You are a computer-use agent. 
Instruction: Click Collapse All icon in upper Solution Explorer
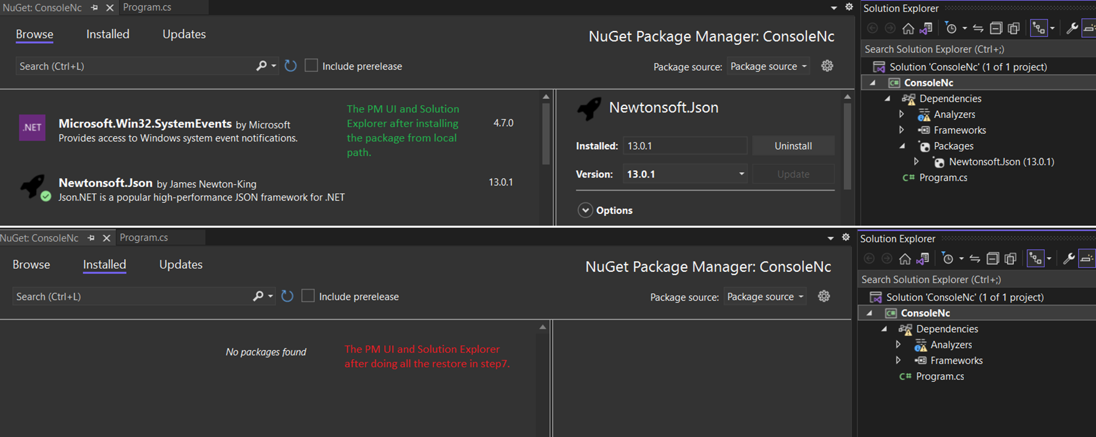point(996,28)
